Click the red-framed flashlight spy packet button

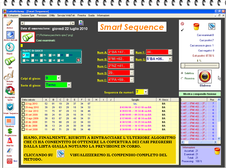click(28, 37)
